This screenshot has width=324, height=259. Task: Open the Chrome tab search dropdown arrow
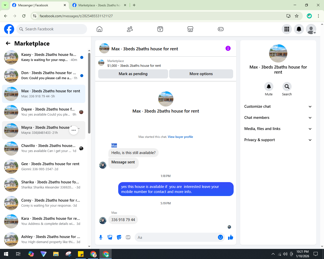[x=5, y=5]
